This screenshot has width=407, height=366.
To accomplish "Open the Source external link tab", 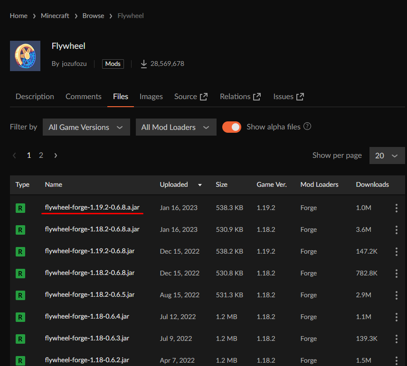I will [191, 97].
